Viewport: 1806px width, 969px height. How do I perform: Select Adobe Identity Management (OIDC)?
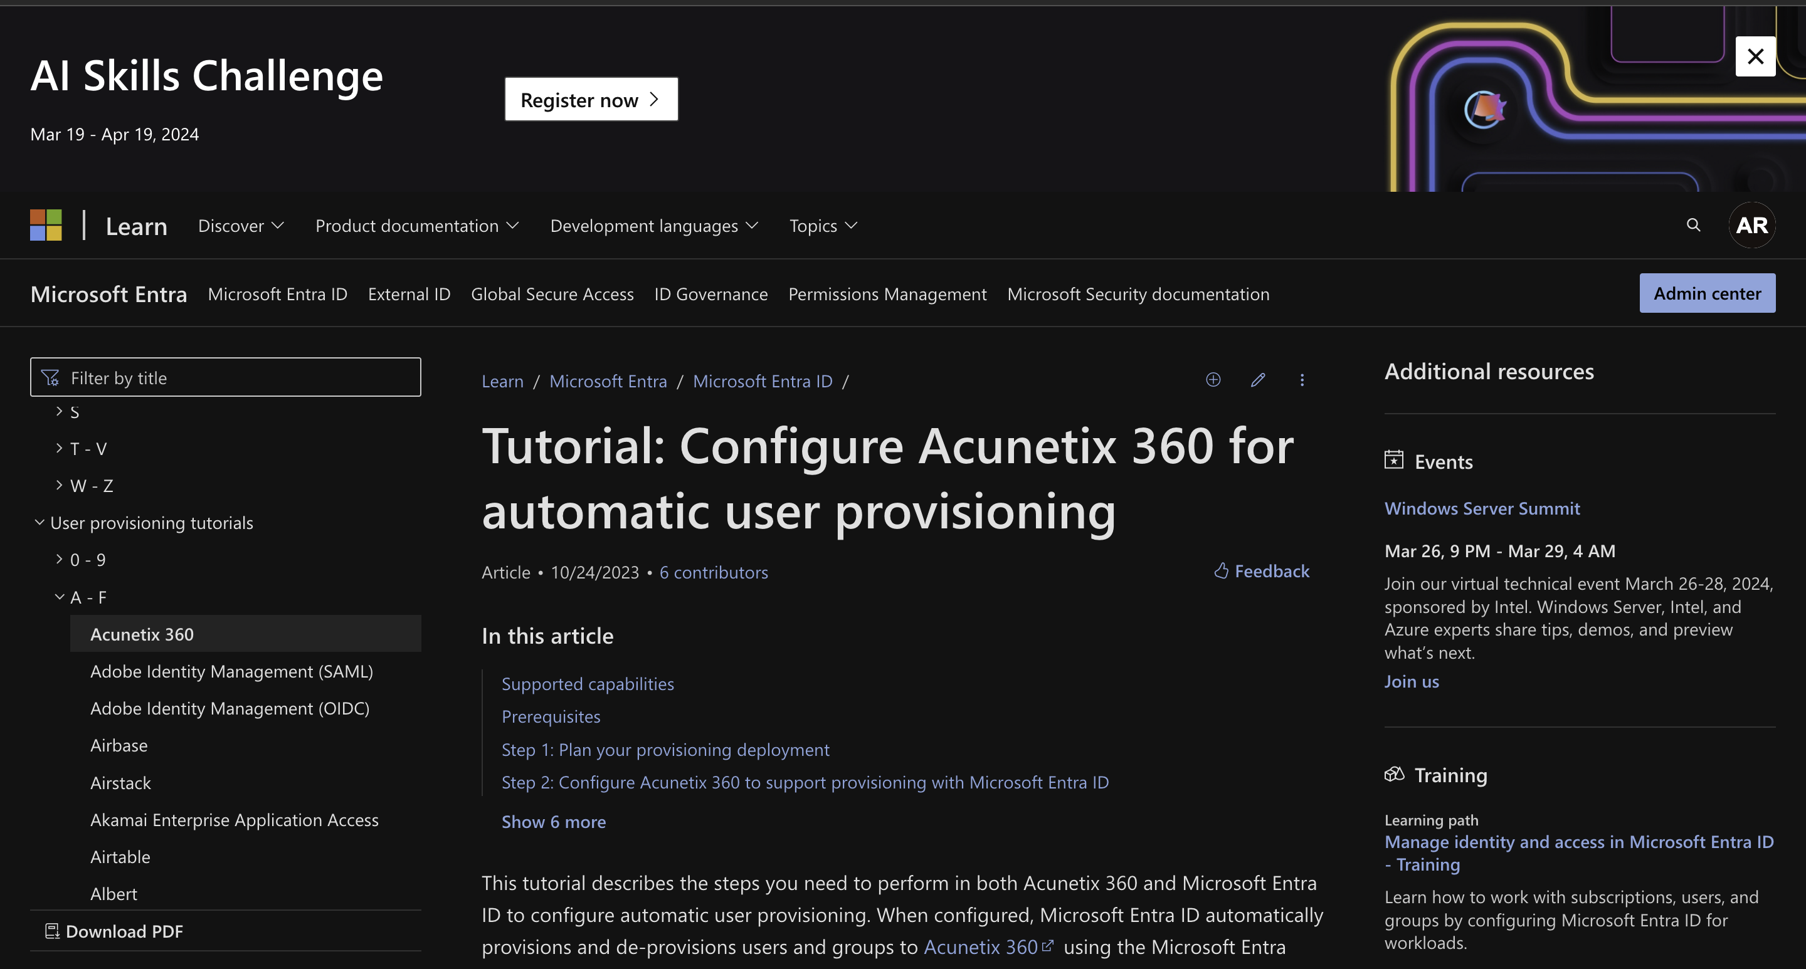pyautogui.click(x=230, y=708)
